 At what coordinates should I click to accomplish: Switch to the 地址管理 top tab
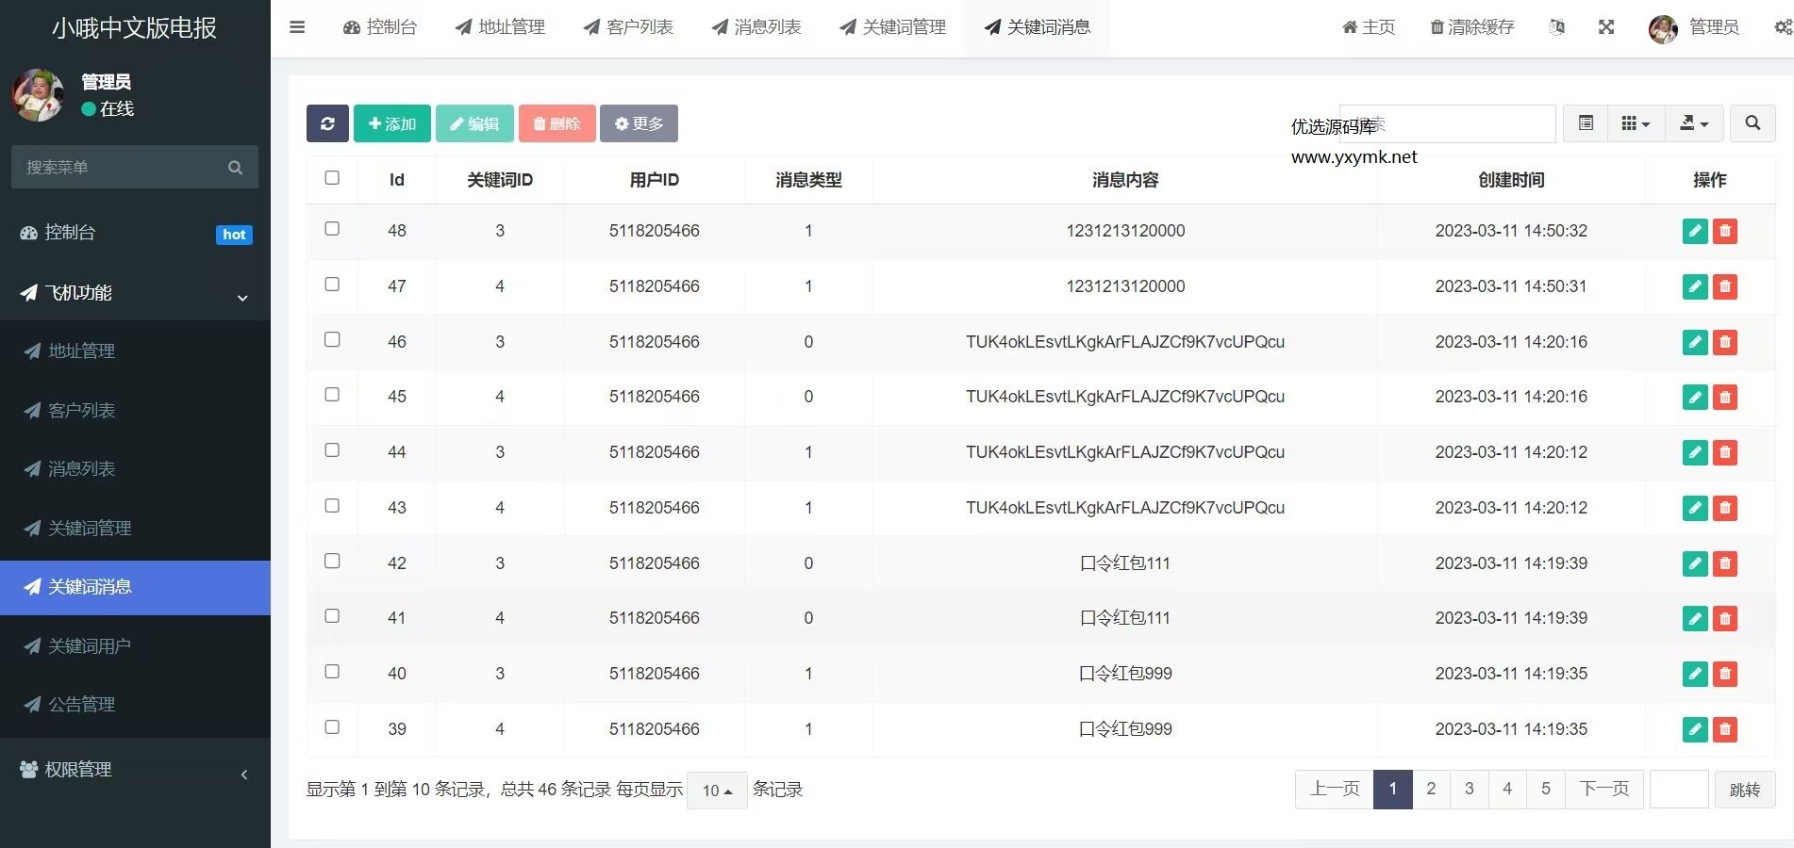pos(500,27)
